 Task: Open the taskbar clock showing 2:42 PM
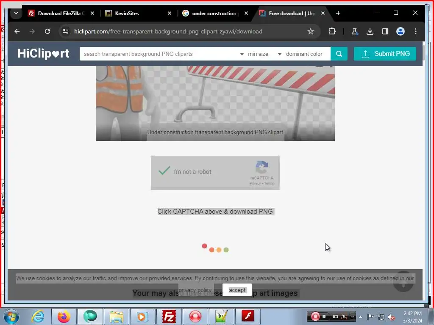(412, 317)
